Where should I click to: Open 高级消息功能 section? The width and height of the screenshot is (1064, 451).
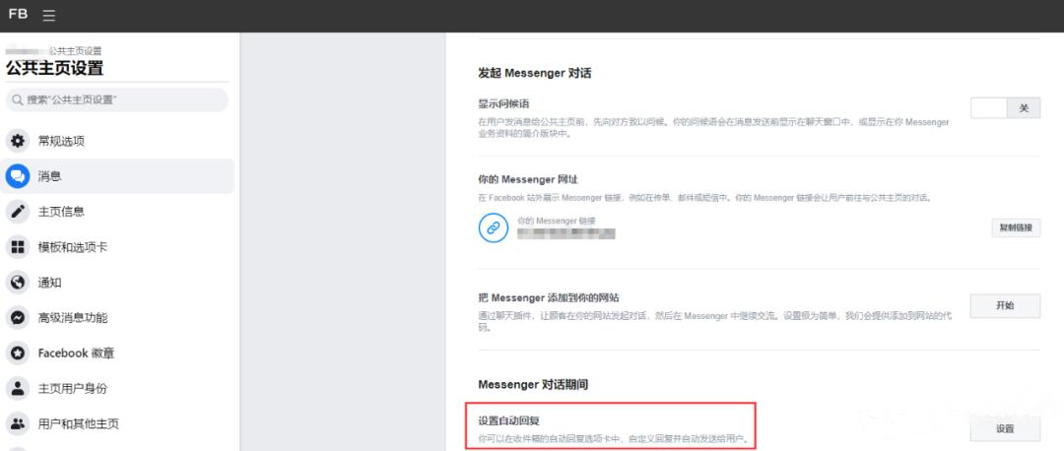coord(118,317)
